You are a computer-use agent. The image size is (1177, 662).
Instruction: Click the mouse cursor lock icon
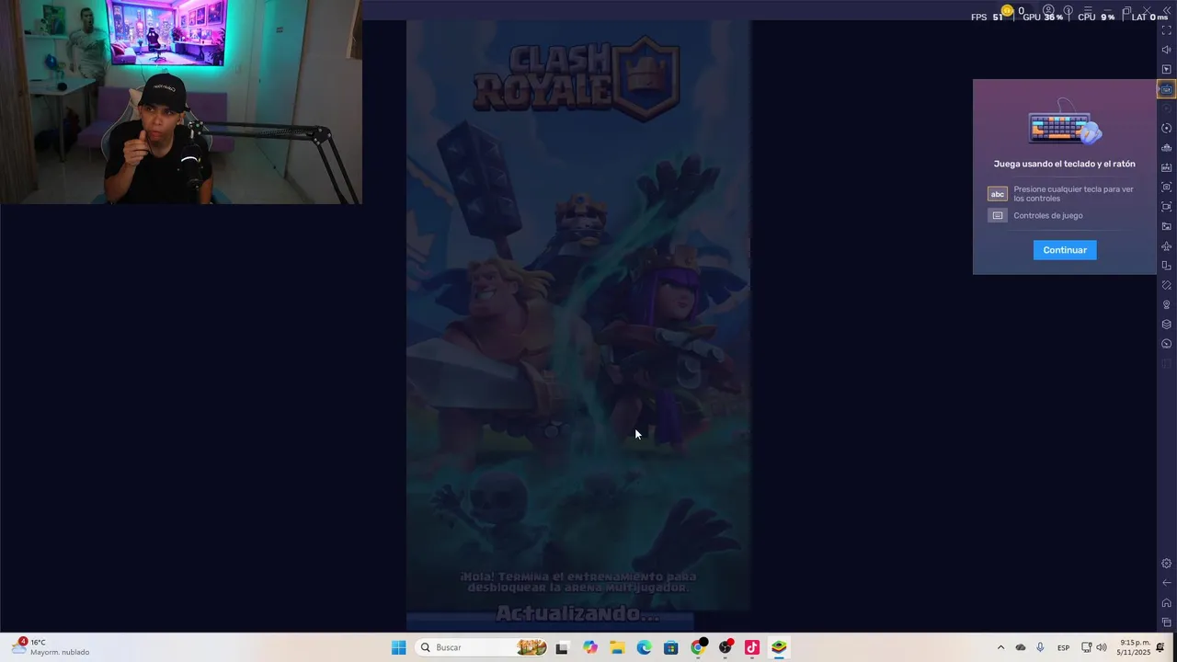pos(1166,70)
